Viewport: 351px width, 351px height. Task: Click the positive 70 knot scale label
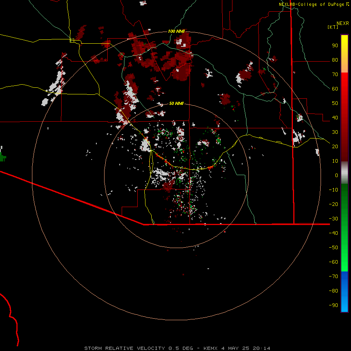point(335,74)
